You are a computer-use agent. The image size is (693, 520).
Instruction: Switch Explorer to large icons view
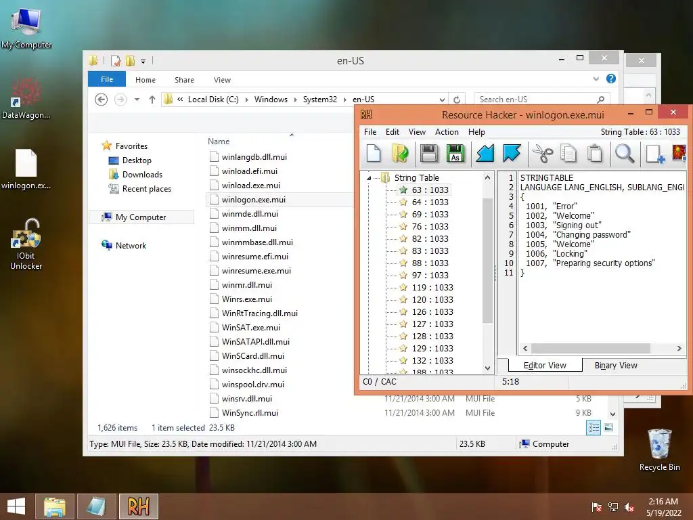click(x=608, y=427)
